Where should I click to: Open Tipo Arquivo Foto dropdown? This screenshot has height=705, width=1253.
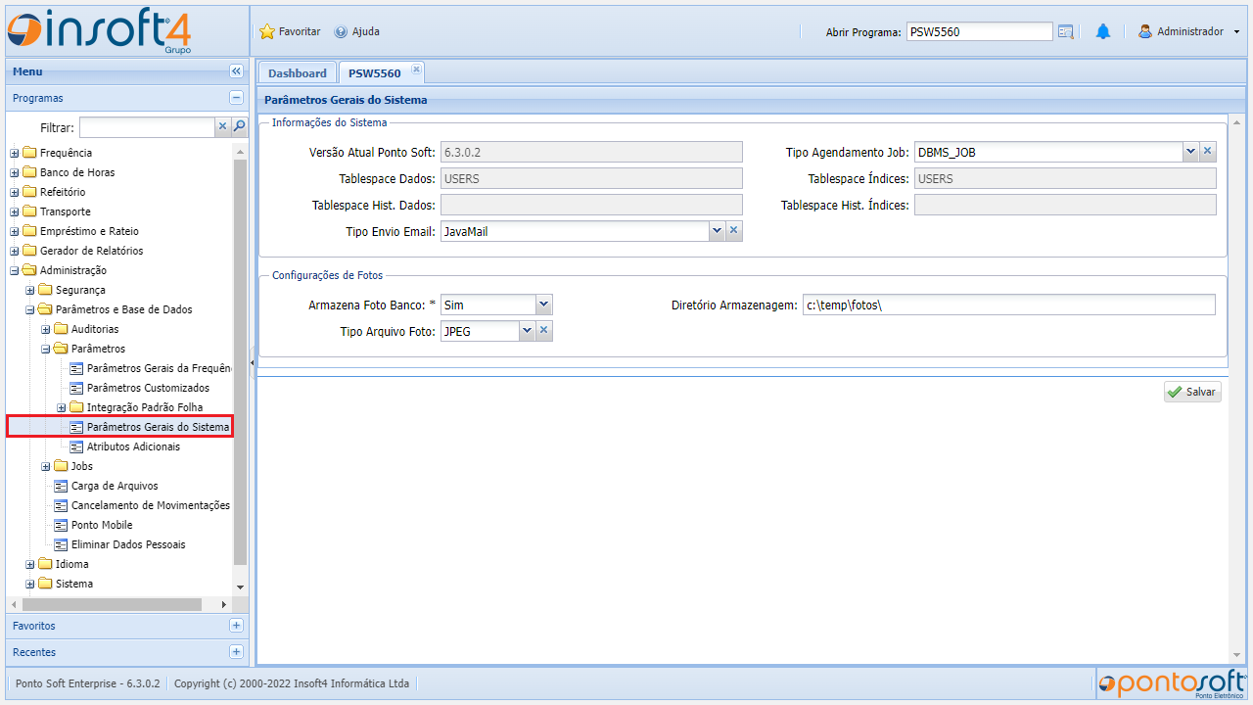(x=527, y=332)
